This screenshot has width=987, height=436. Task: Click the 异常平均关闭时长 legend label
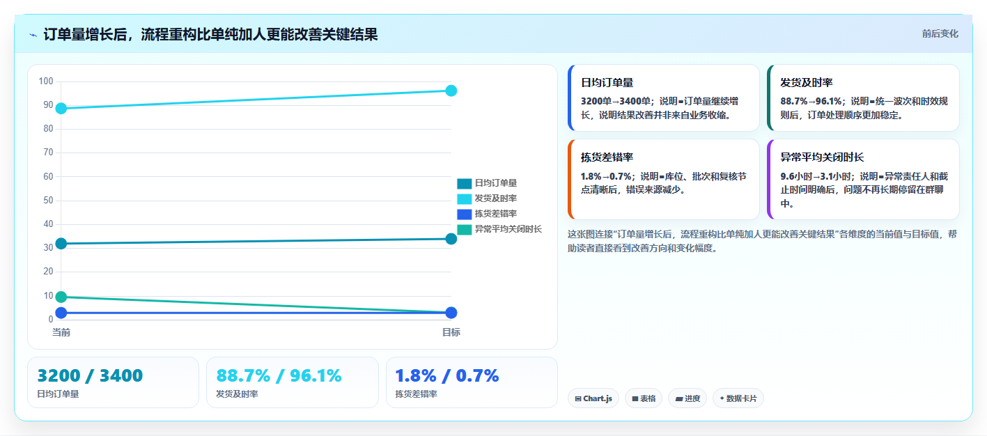point(508,229)
